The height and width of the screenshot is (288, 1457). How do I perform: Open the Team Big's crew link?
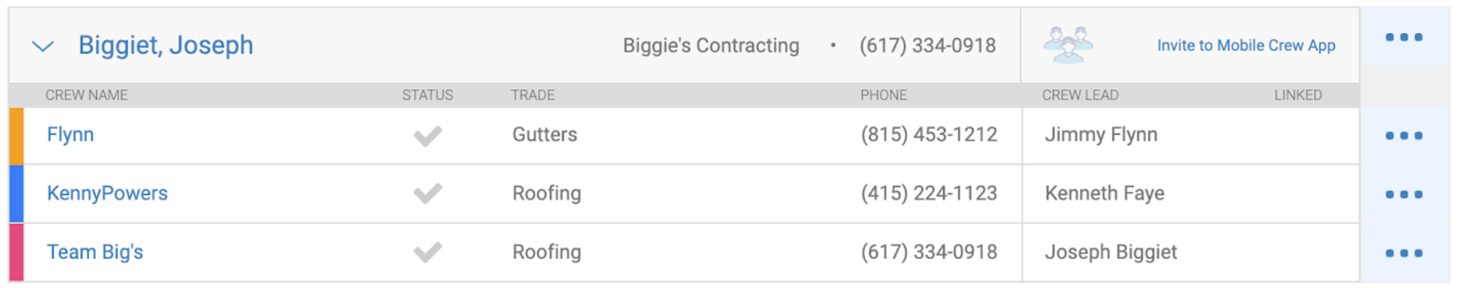pos(95,252)
